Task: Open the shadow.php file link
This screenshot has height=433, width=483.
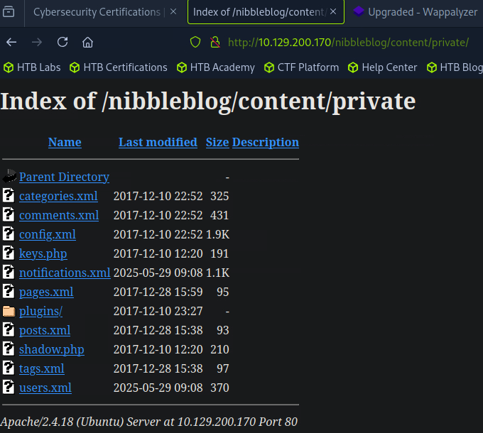Action: [x=51, y=349]
